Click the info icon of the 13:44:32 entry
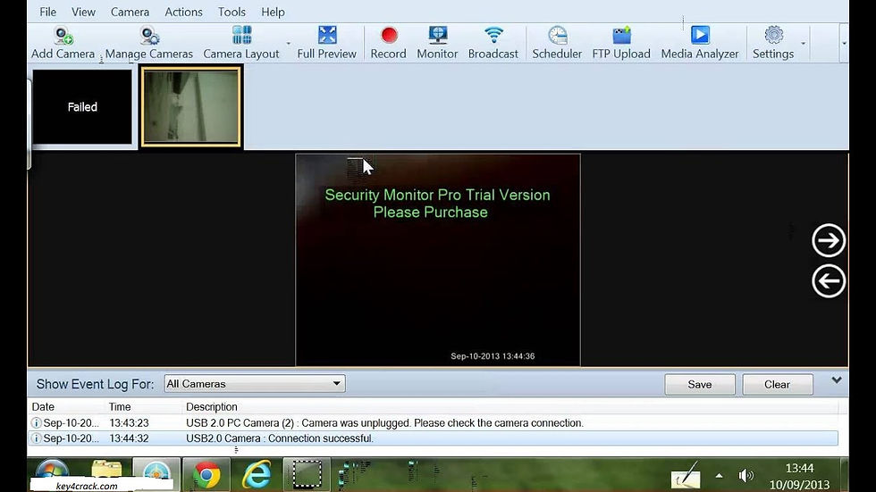876x492 pixels. pos(37,438)
